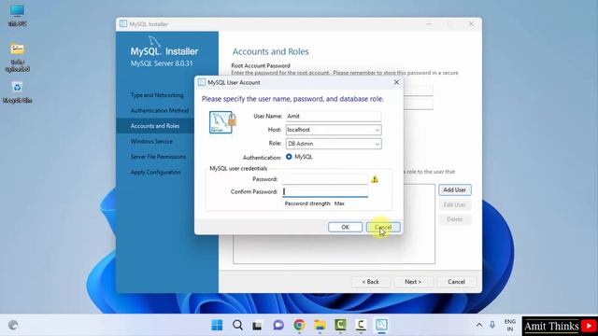Open File Explorer from the taskbar
This screenshot has height=336, width=598.
(320, 325)
